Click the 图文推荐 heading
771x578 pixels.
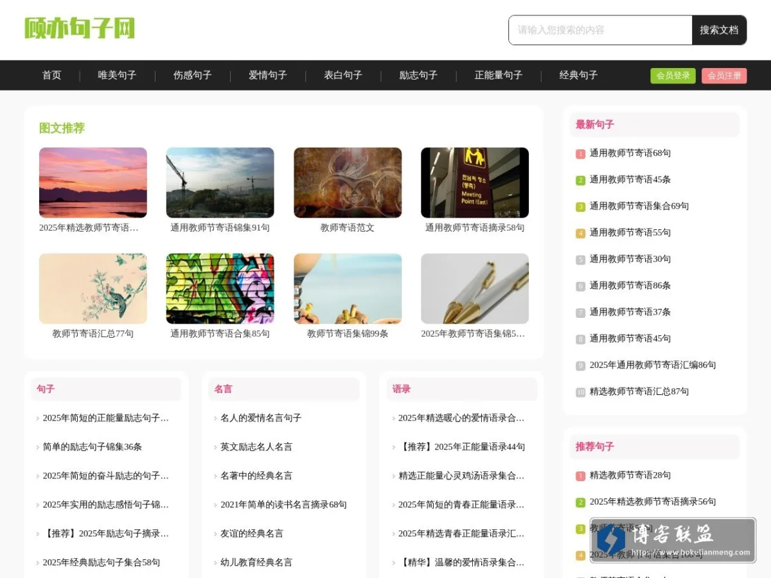62,128
